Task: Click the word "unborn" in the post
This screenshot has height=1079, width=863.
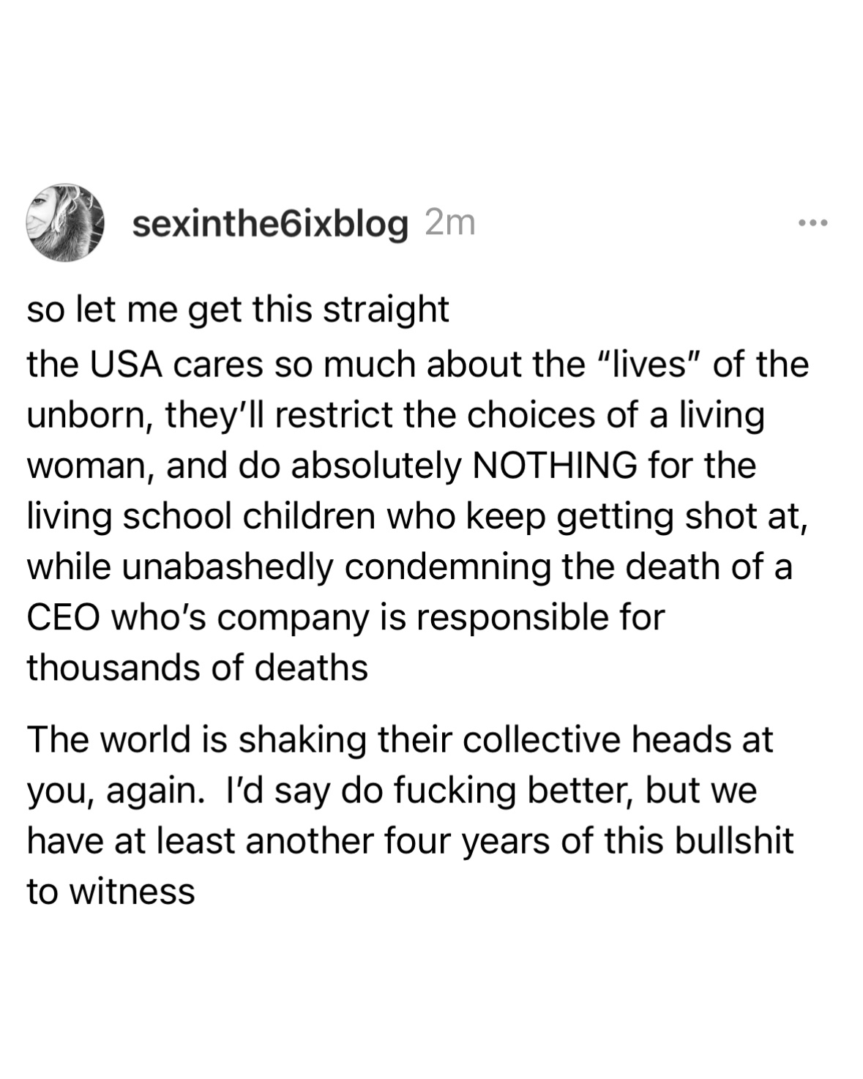Action: pyautogui.click(x=89, y=416)
